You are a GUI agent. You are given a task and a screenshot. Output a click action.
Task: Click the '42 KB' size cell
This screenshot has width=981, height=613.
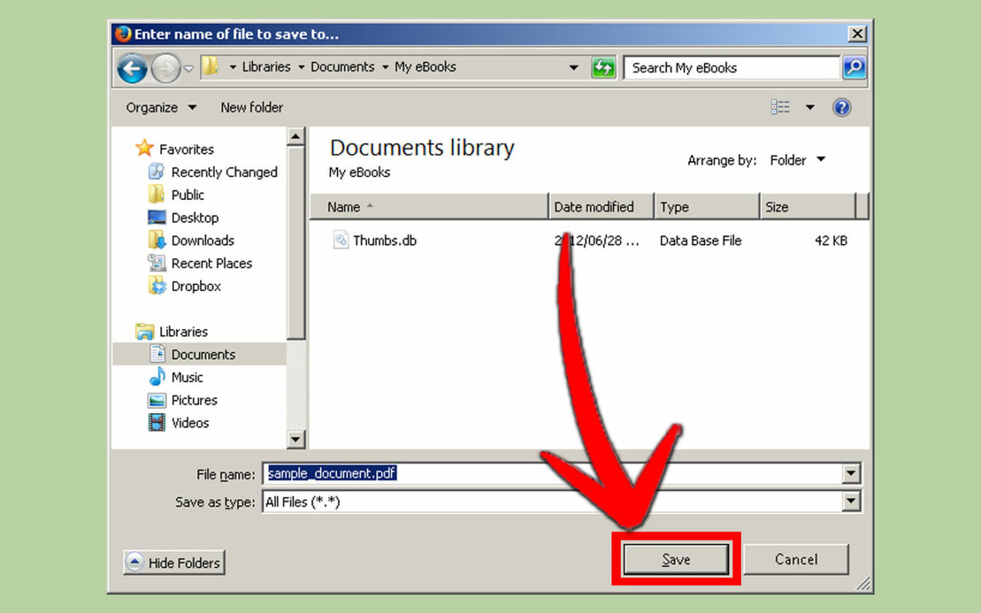pos(830,241)
